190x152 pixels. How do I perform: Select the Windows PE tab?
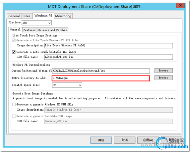[43, 16]
